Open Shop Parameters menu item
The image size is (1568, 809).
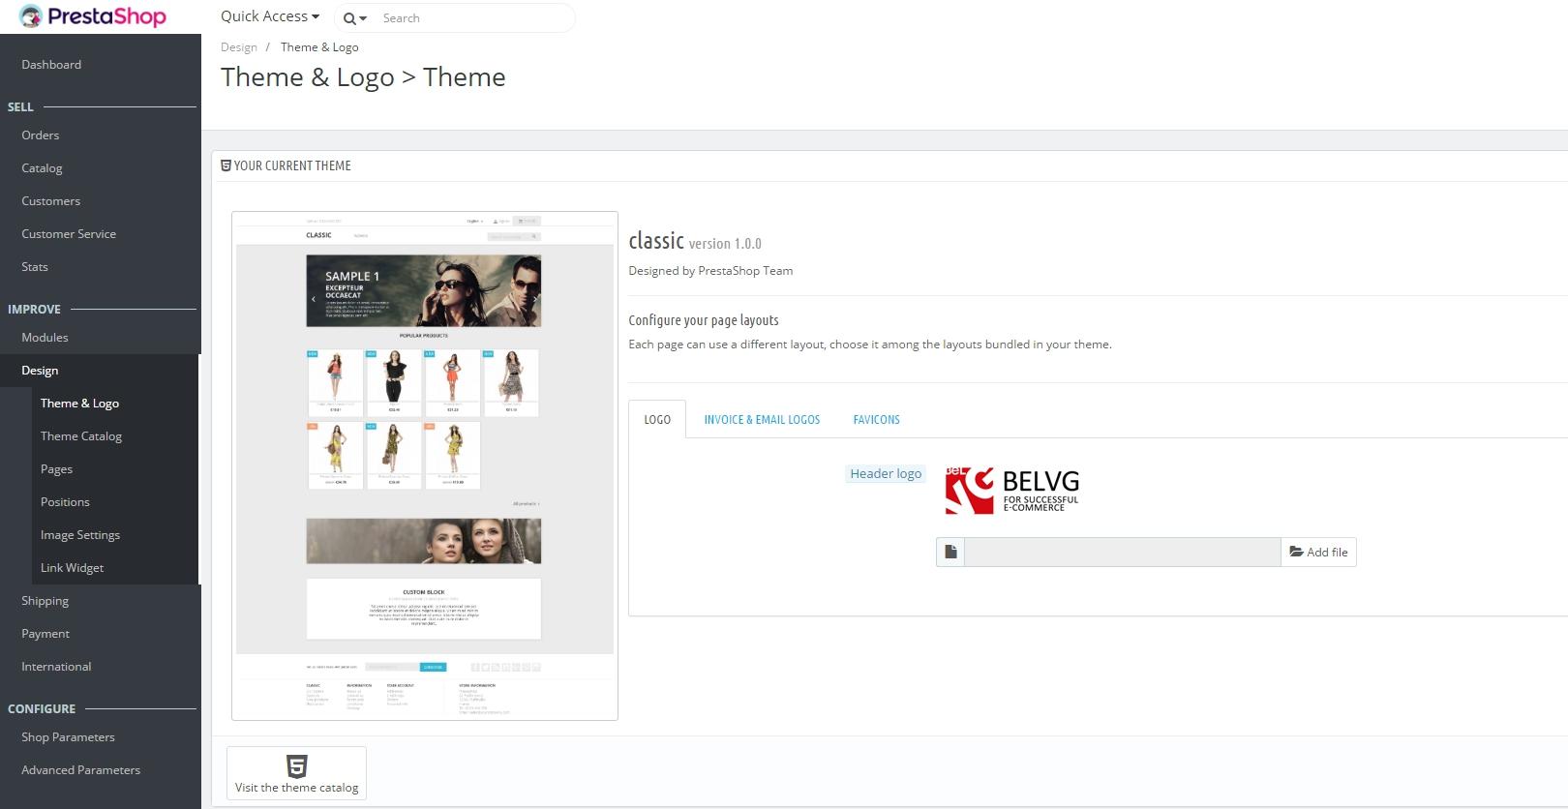tap(68, 737)
